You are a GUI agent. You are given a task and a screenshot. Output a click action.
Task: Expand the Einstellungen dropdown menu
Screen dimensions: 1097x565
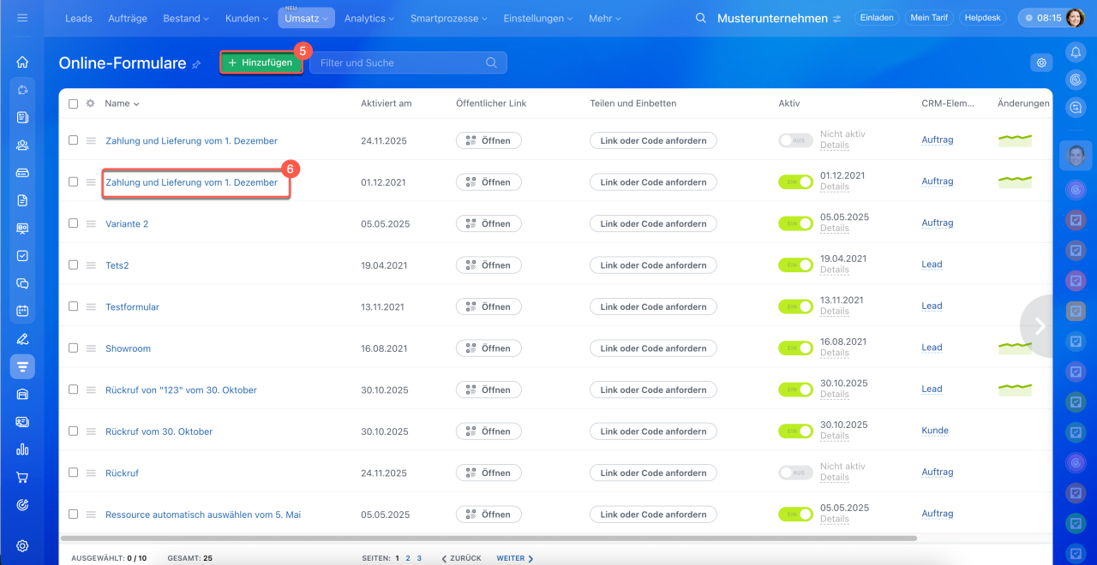pos(538,18)
